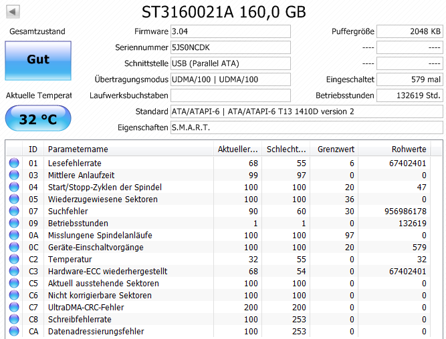The height and width of the screenshot is (339, 446).
Task: Click status orb for Start/Stopp-Zyklen row
Action: point(14,187)
